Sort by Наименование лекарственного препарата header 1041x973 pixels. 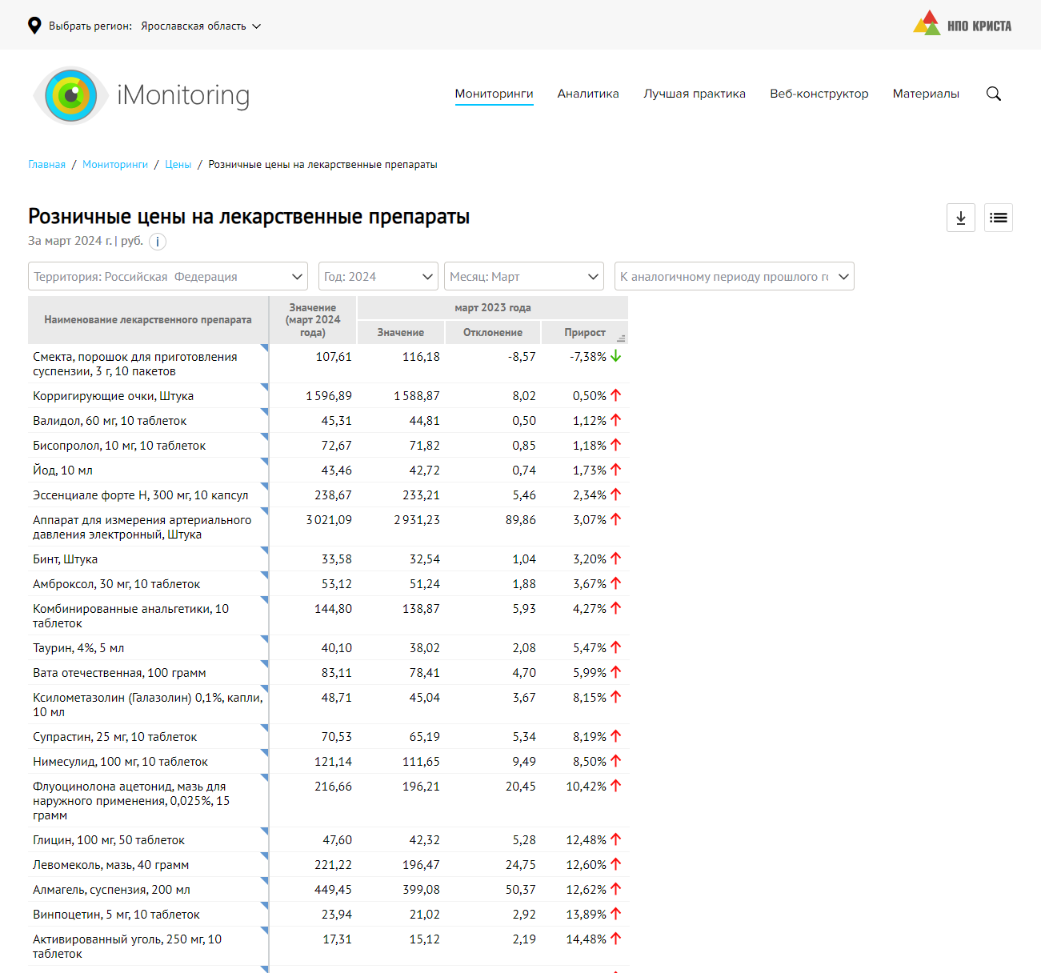148,320
